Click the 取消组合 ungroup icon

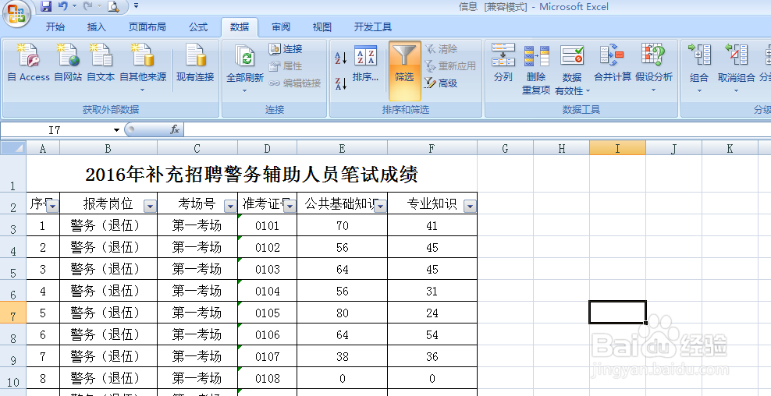(x=736, y=55)
